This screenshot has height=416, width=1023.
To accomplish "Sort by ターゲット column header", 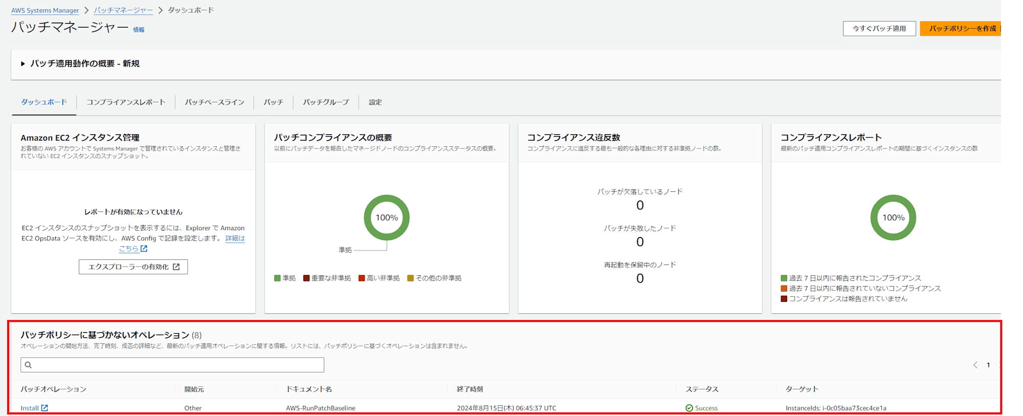I will 802,389.
